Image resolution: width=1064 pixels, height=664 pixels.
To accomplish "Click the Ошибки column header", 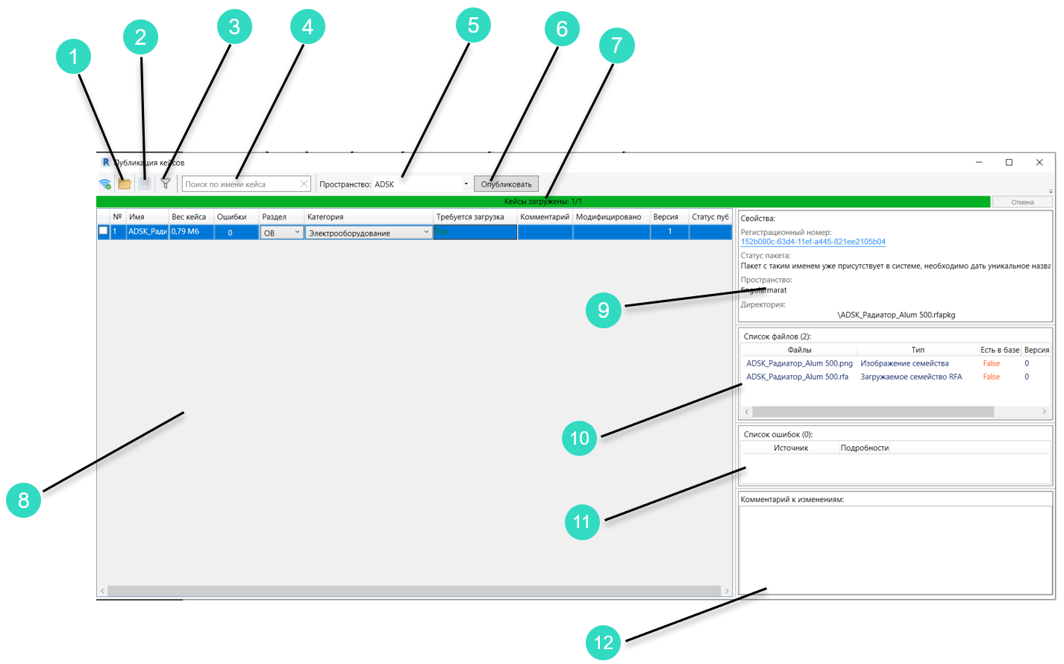I will tap(236, 216).
